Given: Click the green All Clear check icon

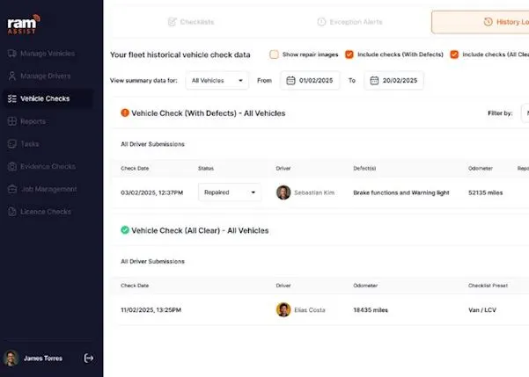Looking at the screenshot, I should coord(125,230).
